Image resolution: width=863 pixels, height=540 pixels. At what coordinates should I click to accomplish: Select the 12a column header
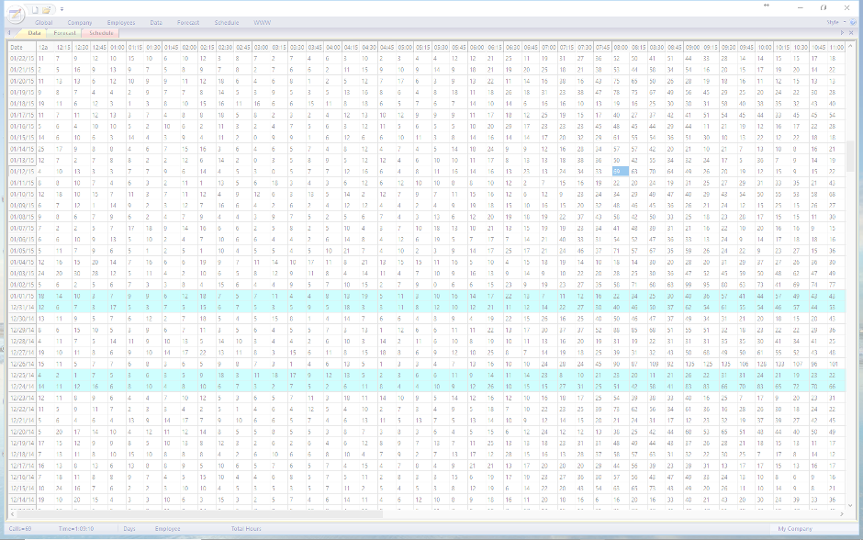[45, 48]
